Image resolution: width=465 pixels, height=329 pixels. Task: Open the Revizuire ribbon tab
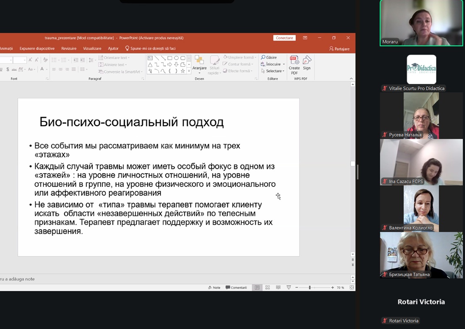click(69, 48)
